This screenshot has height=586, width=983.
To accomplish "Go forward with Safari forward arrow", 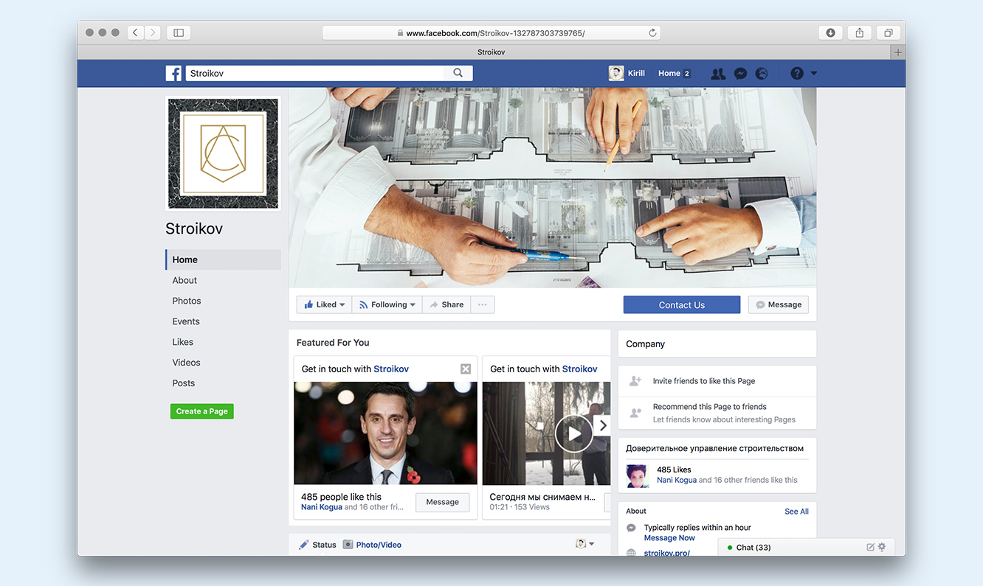I will tap(153, 32).
